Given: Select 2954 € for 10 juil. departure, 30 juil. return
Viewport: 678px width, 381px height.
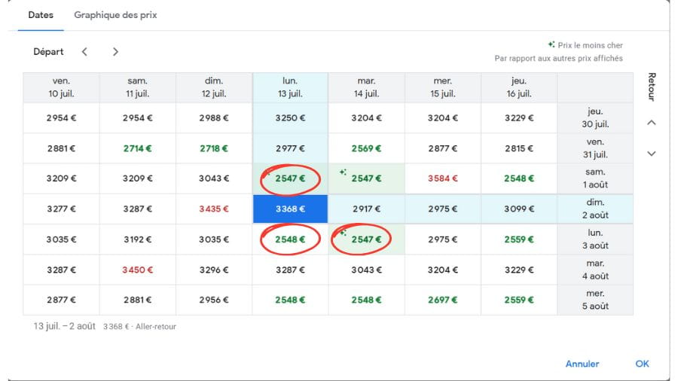Looking at the screenshot, I should (61, 118).
